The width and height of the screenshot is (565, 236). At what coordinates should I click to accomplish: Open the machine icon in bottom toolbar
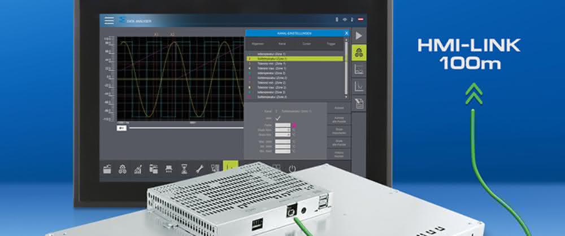click(x=107, y=169)
